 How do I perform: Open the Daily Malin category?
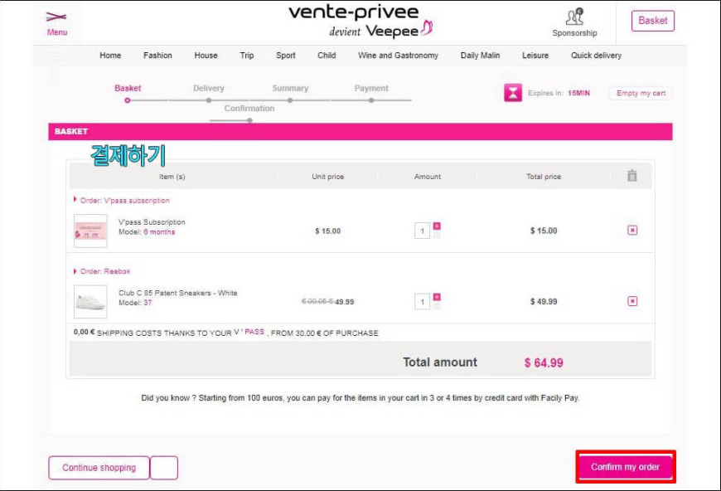[480, 56]
